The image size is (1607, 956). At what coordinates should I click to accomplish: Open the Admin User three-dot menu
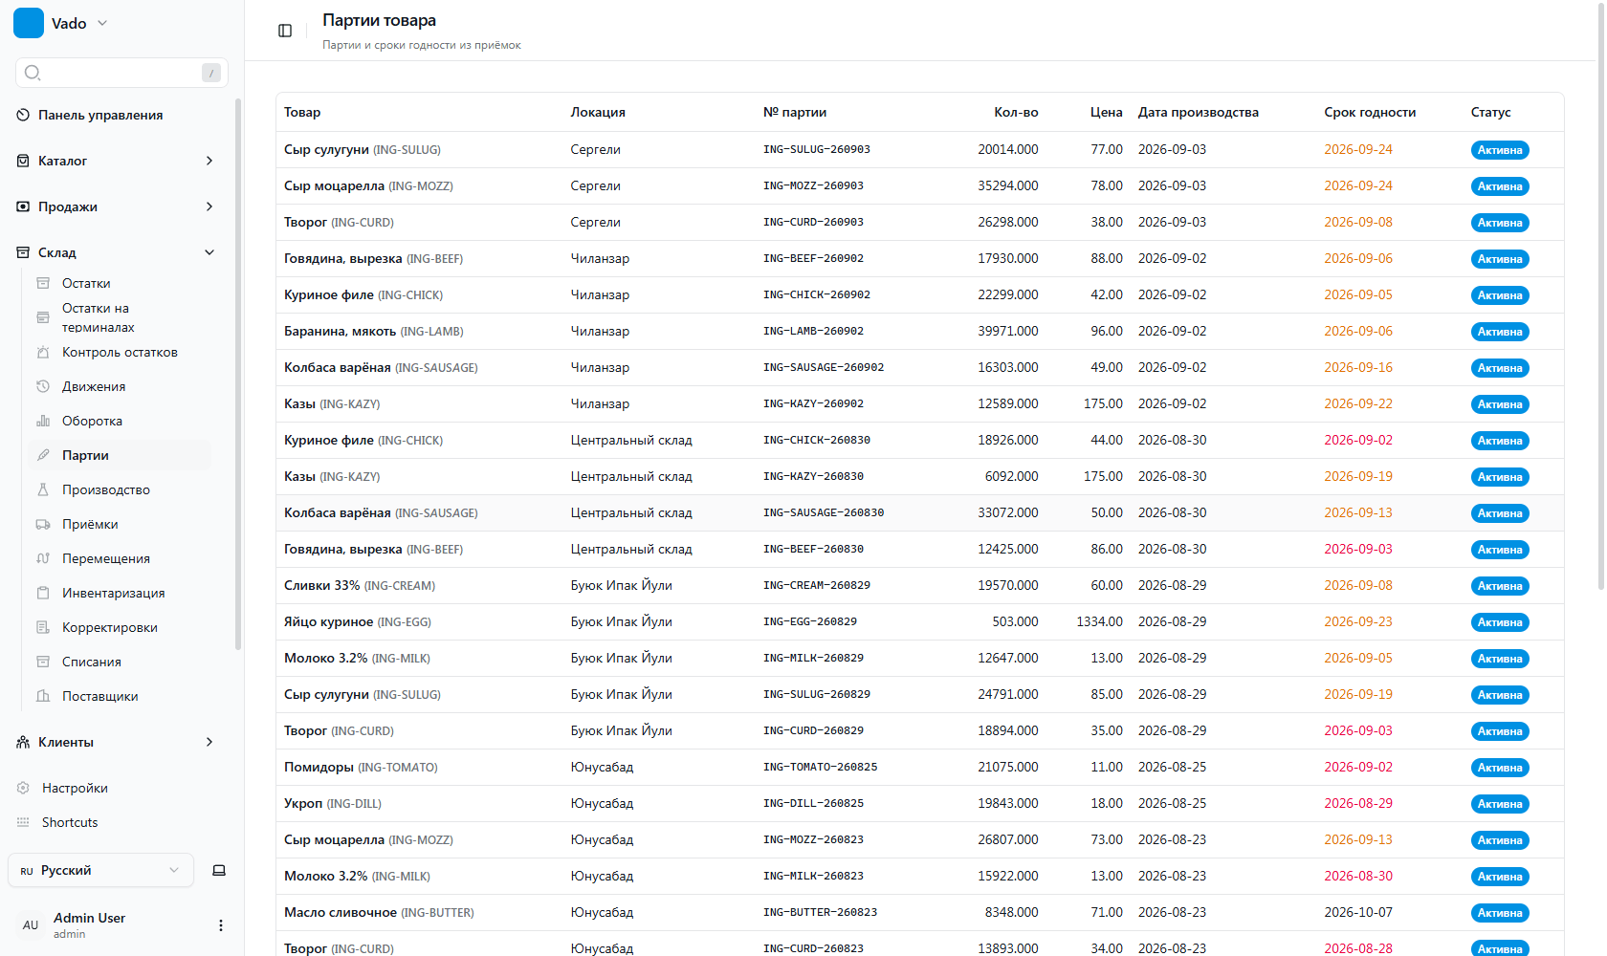[x=221, y=925]
